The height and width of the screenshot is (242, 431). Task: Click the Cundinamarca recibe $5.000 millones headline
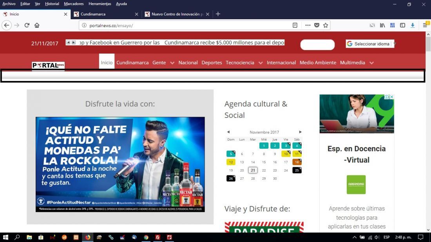coord(224,43)
